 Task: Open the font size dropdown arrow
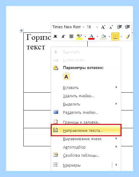coord(97,27)
